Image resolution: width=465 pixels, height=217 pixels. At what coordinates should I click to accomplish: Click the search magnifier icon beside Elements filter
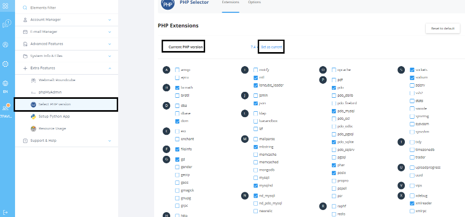click(25, 8)
